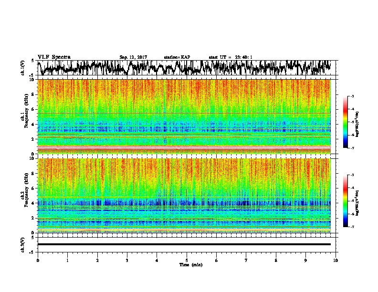
Task: Click the ch.1 'Frequency (kHz)' axis label
Action: [x=26, y=111]
